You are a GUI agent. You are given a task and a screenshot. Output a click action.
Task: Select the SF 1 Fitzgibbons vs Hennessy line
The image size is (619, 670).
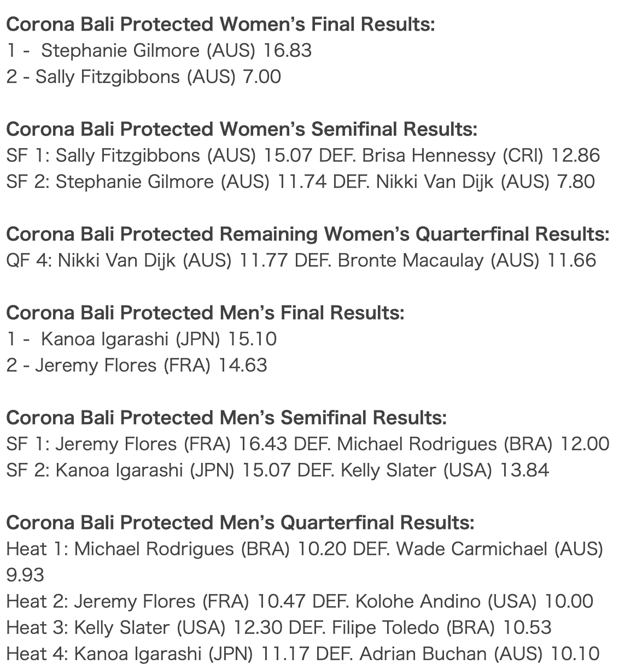[x=303, y=156]
